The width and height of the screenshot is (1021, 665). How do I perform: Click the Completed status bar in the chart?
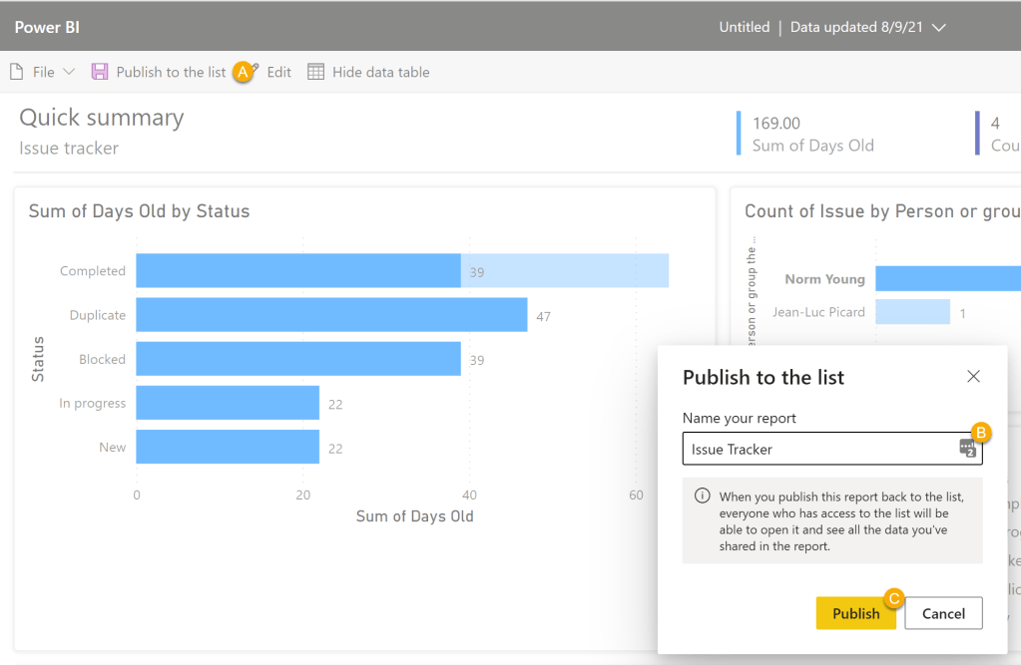(299, 270)
